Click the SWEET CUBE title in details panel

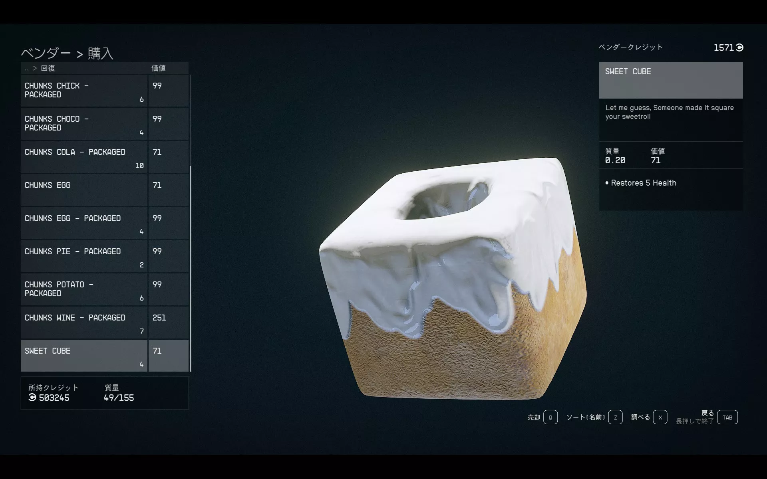(628, 71)
